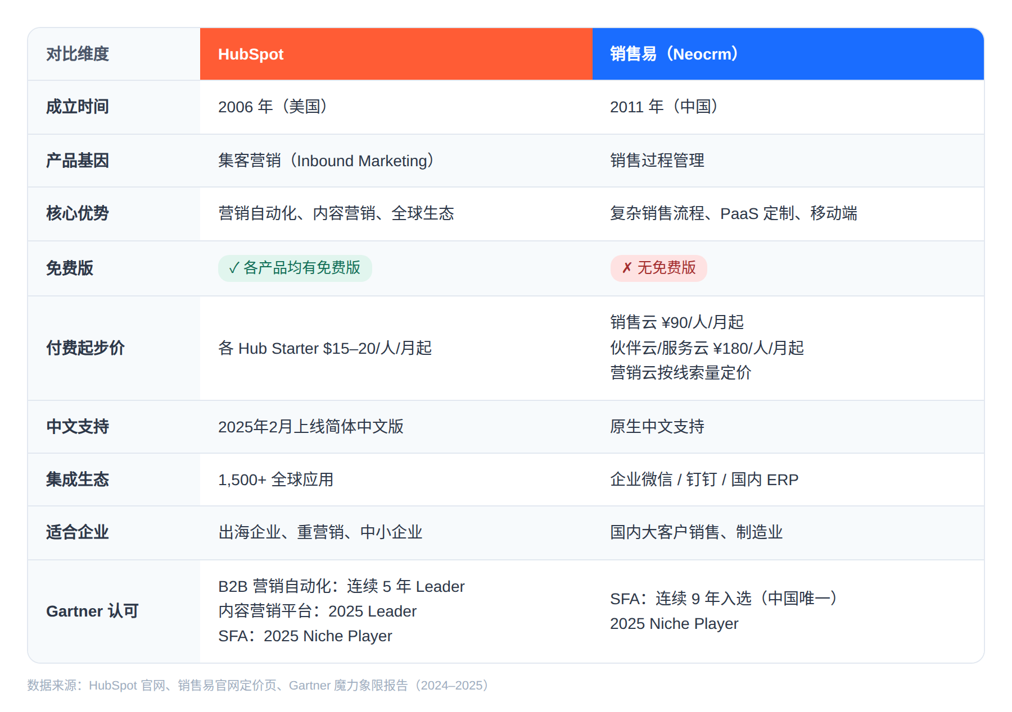Click the 对比维度 header cell
Viewport: 1012px width, 712px height.
(x=114, y=54)
